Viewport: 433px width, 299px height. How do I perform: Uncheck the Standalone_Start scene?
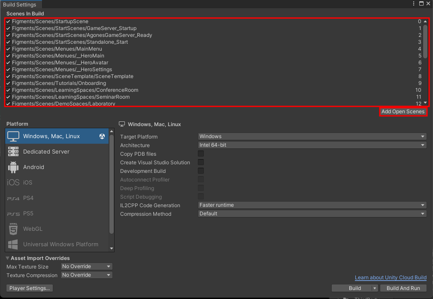click(8, 42)
